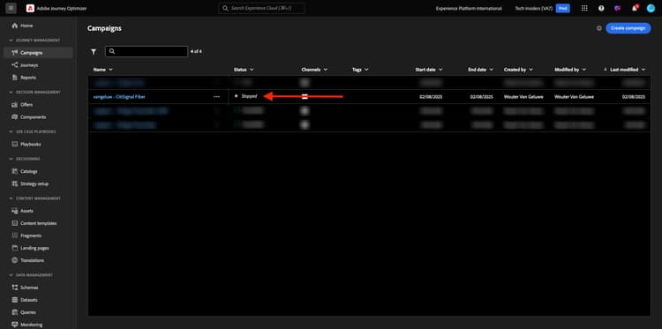Click the Schemas icon in sidebar
This screenshot has height=329, width=662.
[15, 288]
